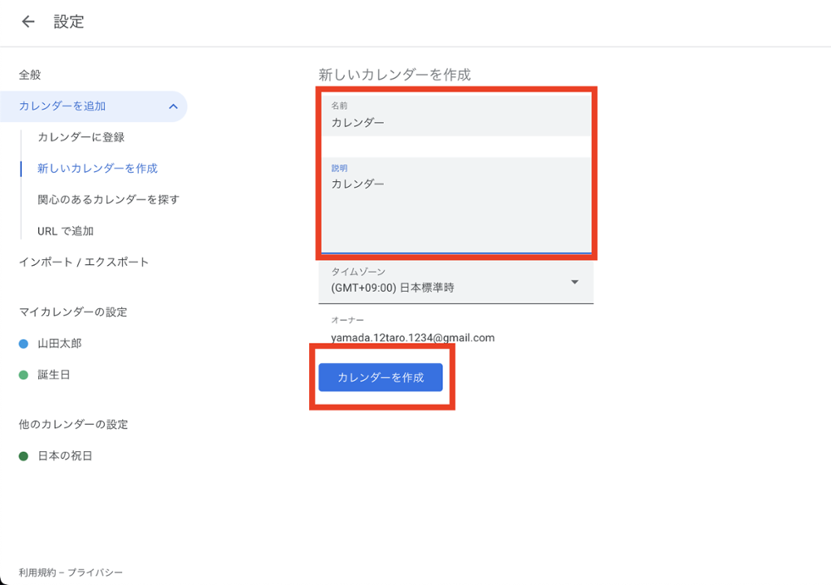Open 関心のあるカレンダーを探す option
831x585 pixels.
tap(108, 199)
